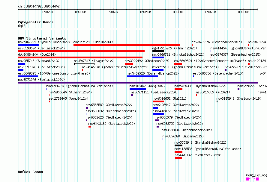This screenshot has width=267, height=182.
Task: Click the red bar under nsv6016652
Action: [x=158, y=101]
